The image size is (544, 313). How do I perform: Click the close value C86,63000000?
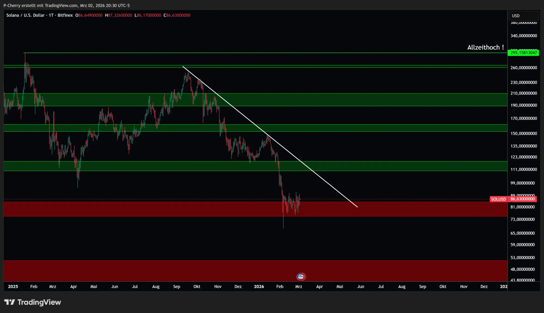(x=177, y=15)
